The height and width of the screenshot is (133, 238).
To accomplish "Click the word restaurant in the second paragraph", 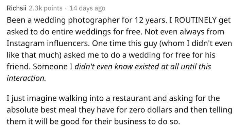I will 132,98.
